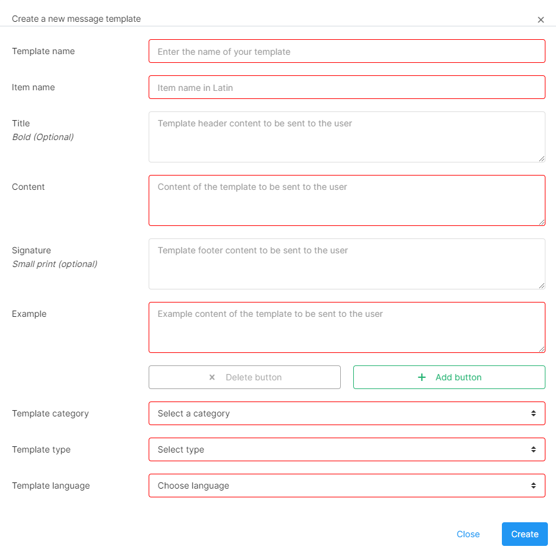The width and height of the screenshot is (556, 554).
Task: Click the Content textarea
Action: tap(346, 200)
